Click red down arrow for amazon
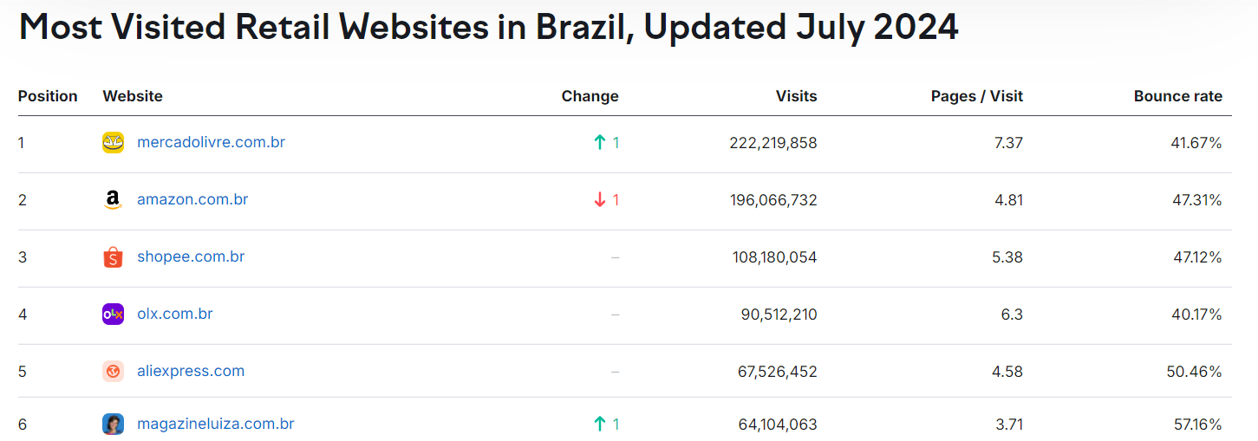1258x441 pixels. click(x=599, y=200)
